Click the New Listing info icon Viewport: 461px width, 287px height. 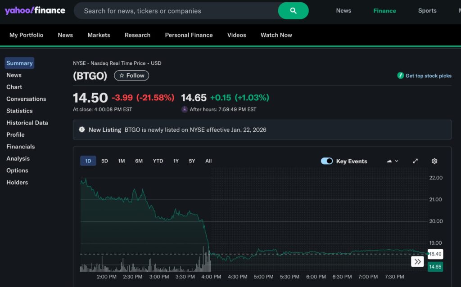tap(82, 129)
